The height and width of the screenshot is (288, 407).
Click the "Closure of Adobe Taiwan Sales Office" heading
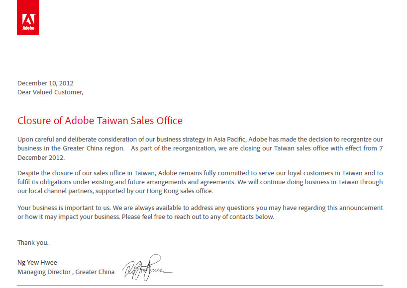point(100,121)
